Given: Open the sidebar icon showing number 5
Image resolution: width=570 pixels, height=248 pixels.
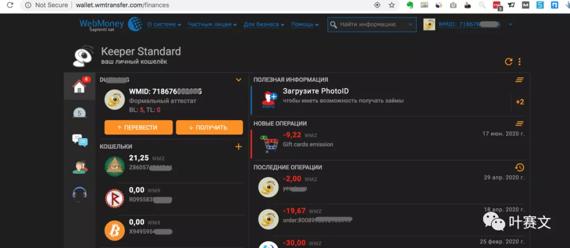Looking at the screenshot, I should coord(79,113).
